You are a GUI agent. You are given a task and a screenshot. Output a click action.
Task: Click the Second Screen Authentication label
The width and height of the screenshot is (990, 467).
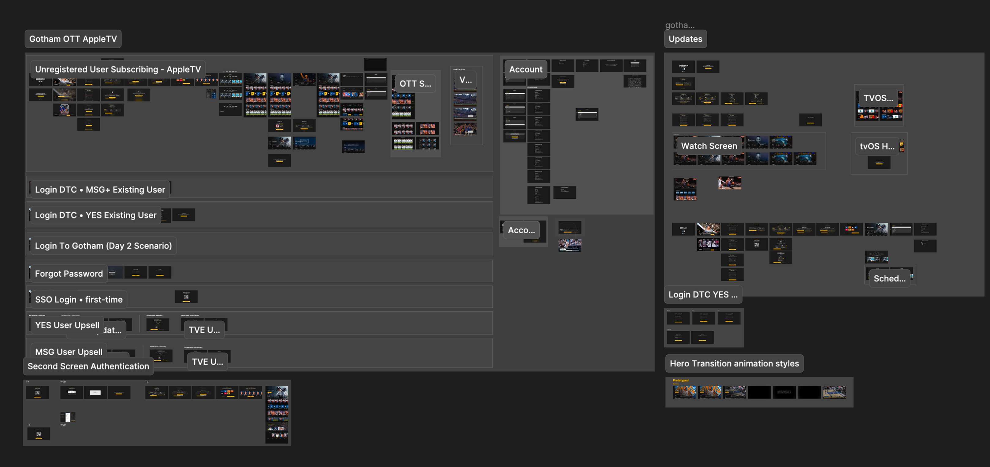coord(88,366)
